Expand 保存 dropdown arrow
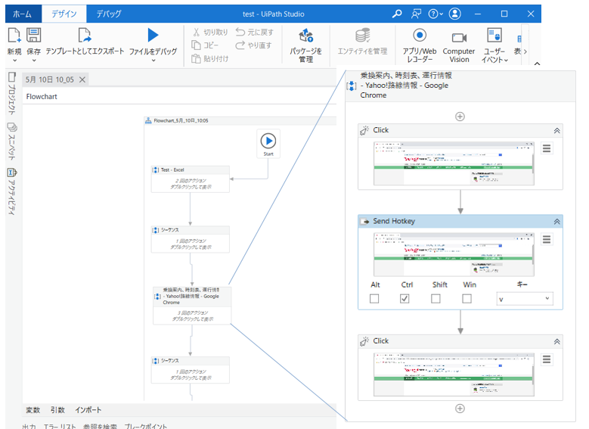The height and width of the screenshot is (429, 589). coord(34,61)
